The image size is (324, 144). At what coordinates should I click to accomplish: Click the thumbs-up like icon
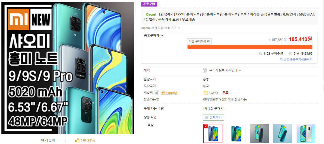point(77,141)
